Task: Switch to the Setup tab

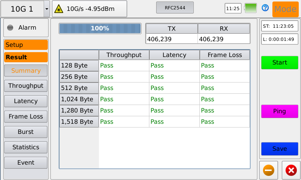Action: [x=26, y=45]
